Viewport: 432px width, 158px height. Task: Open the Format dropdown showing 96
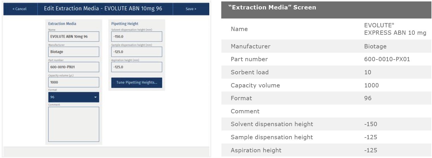(74, 97)
